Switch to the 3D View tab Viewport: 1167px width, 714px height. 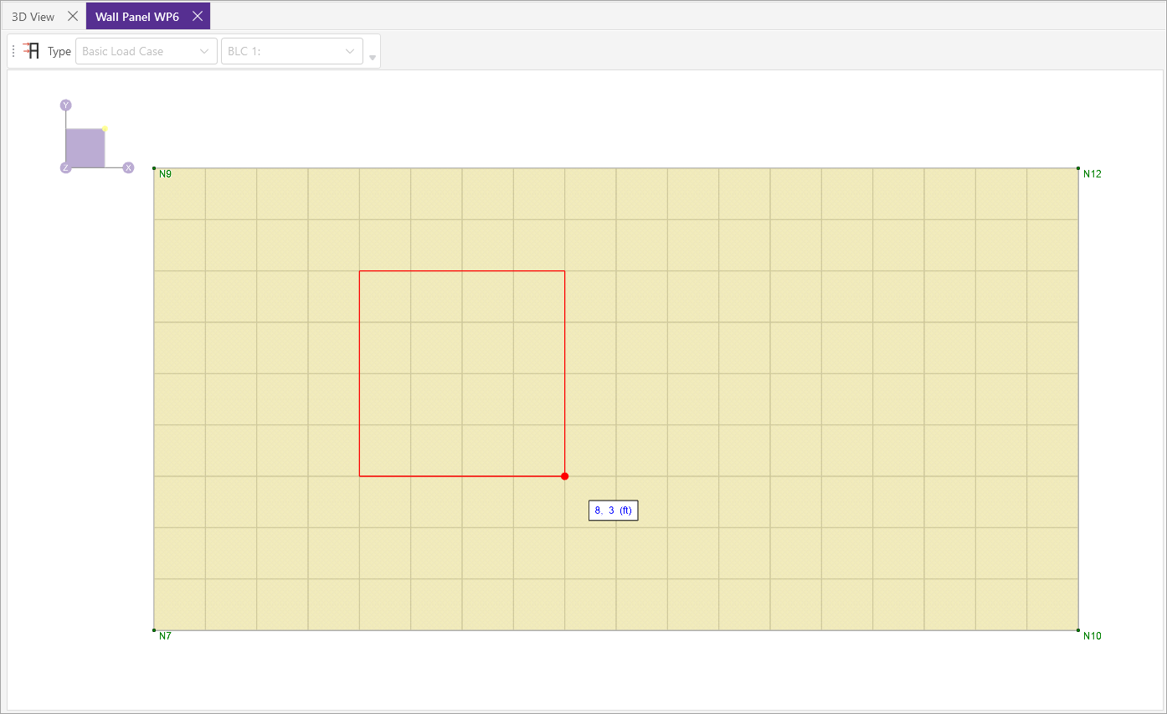point(33,16)
